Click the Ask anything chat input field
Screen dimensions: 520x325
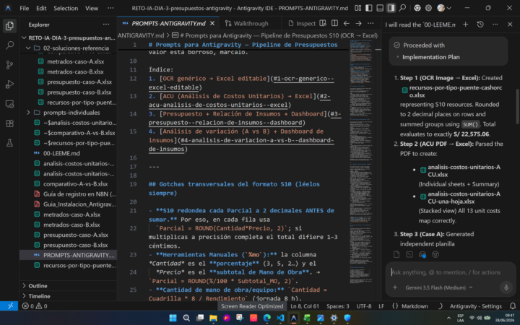click(x=446, y=272)
